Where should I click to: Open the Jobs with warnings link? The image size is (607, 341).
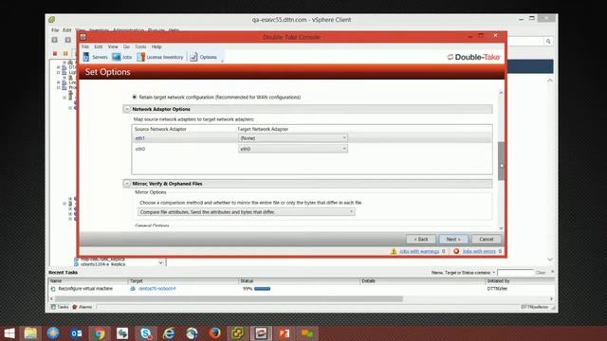[419, 251]
